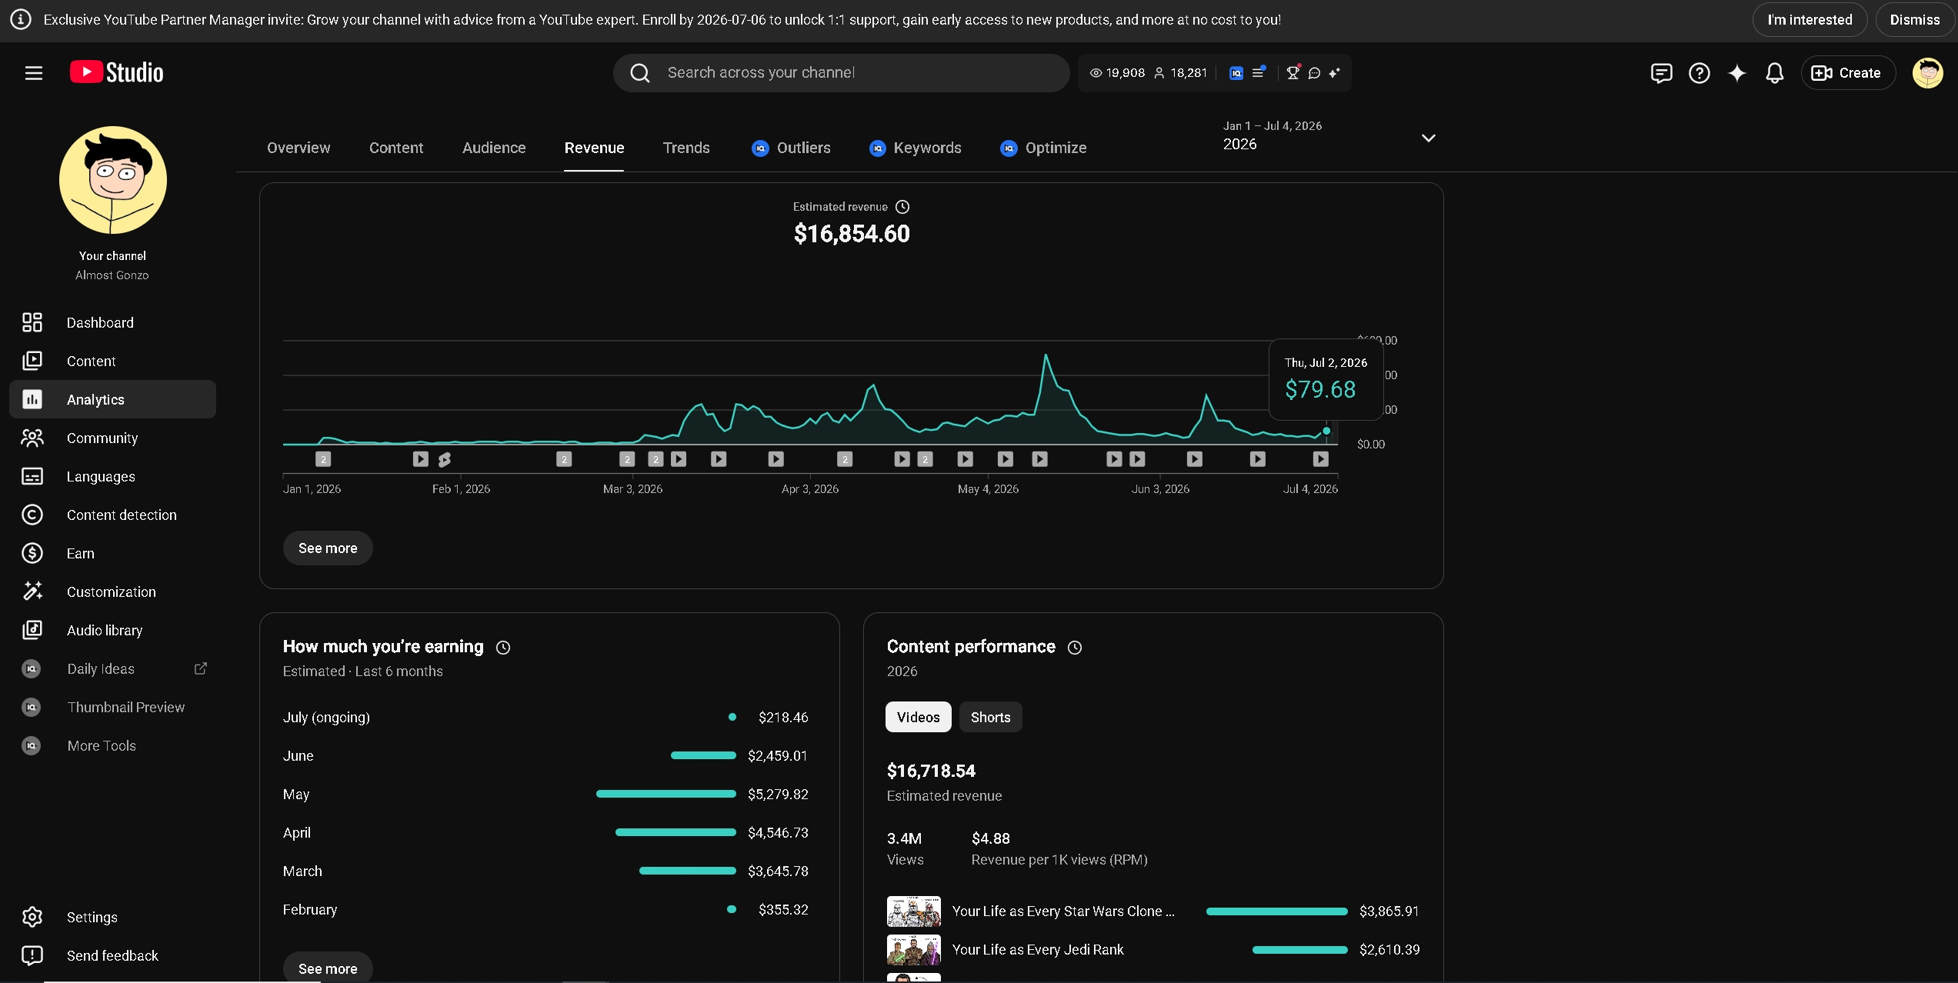
Task: Click the Audio library sidebar icon
Action: coord(32,630)
